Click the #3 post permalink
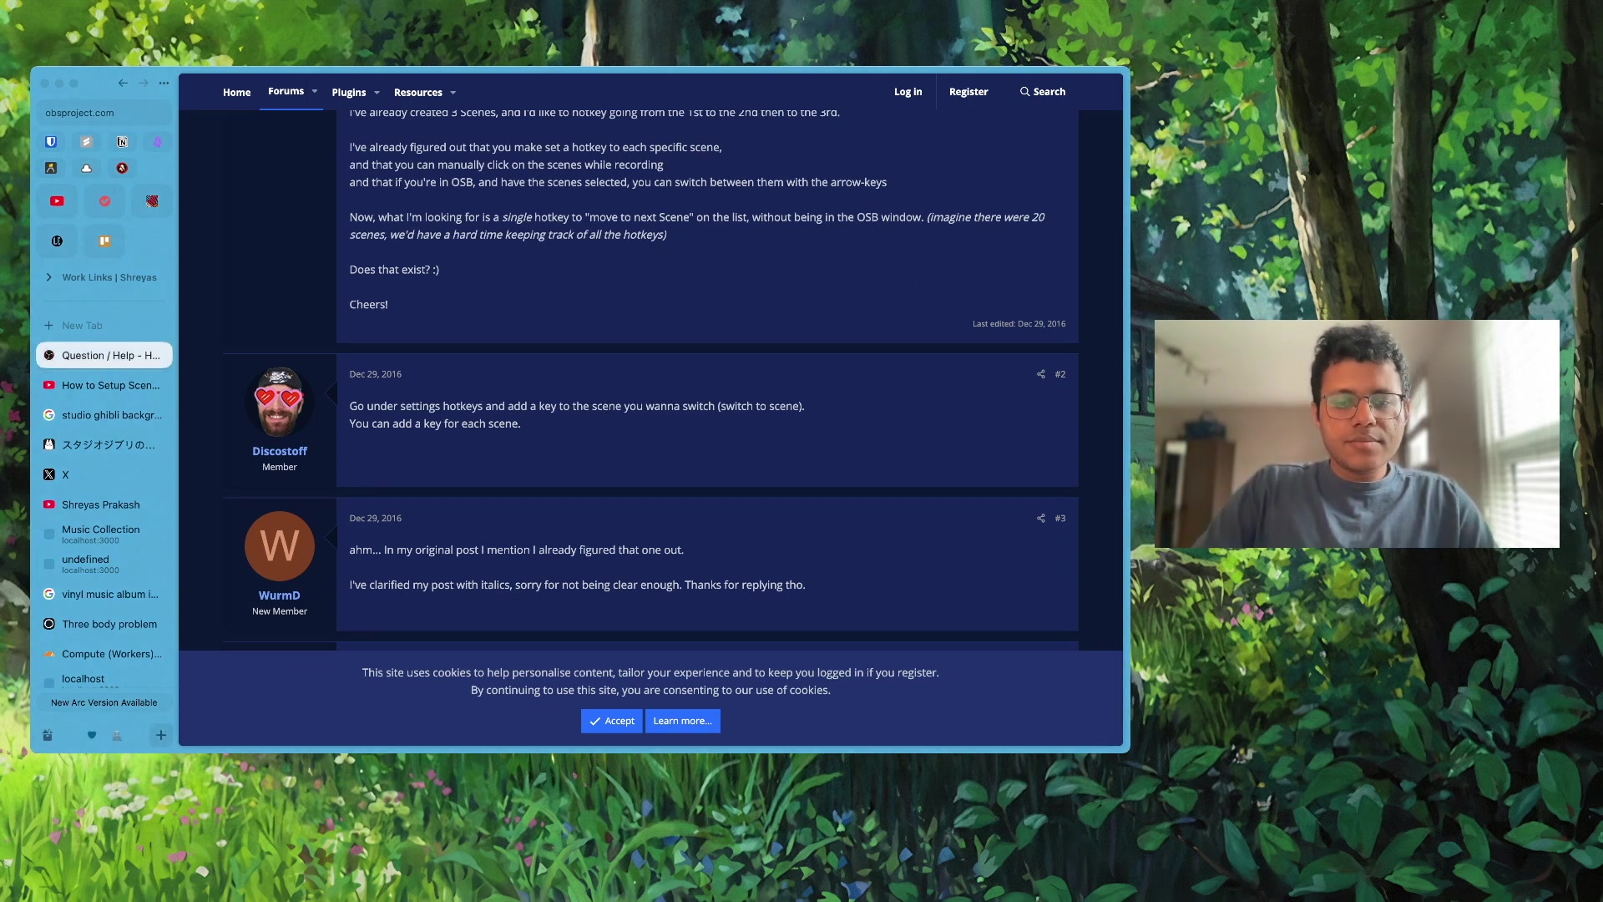1603x902 pixels. [1060, 519]
